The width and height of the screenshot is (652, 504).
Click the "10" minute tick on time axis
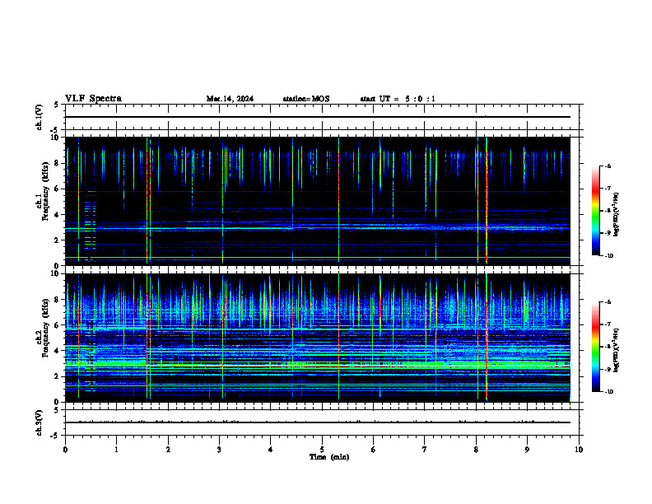tap(579, 450)
